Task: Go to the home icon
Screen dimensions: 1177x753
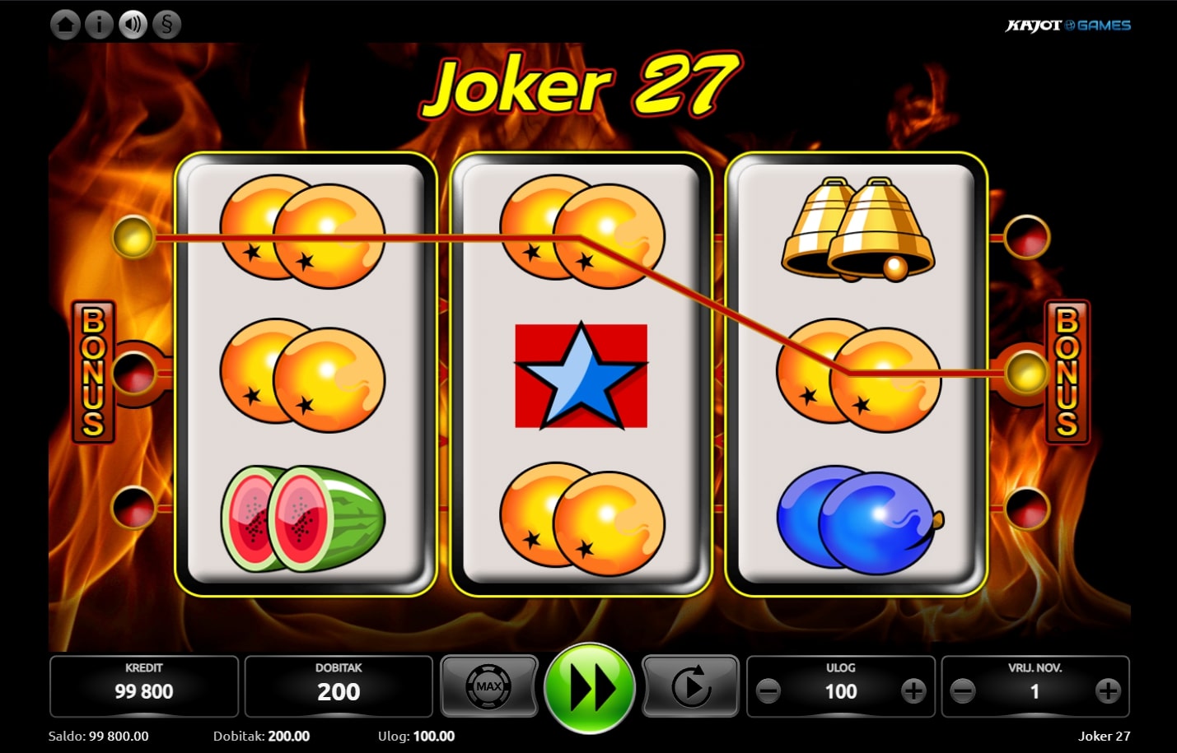Action: pos(65,25)
